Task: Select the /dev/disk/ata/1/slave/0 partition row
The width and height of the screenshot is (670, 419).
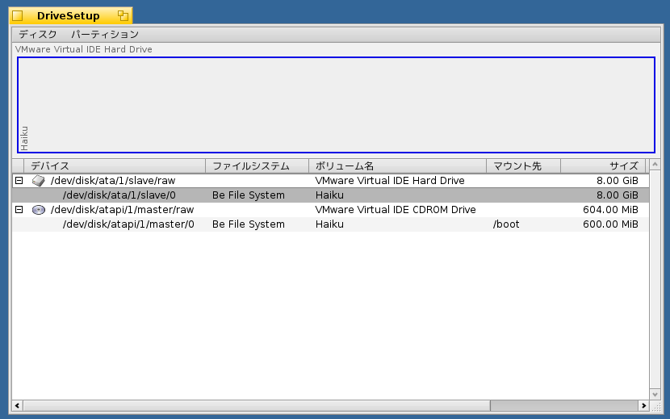Action: click(x=330, y=195)
